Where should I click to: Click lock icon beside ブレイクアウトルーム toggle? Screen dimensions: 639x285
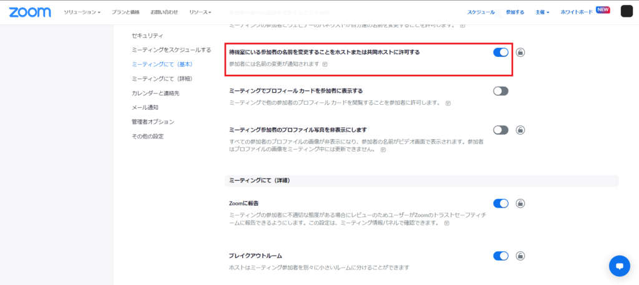520,256
